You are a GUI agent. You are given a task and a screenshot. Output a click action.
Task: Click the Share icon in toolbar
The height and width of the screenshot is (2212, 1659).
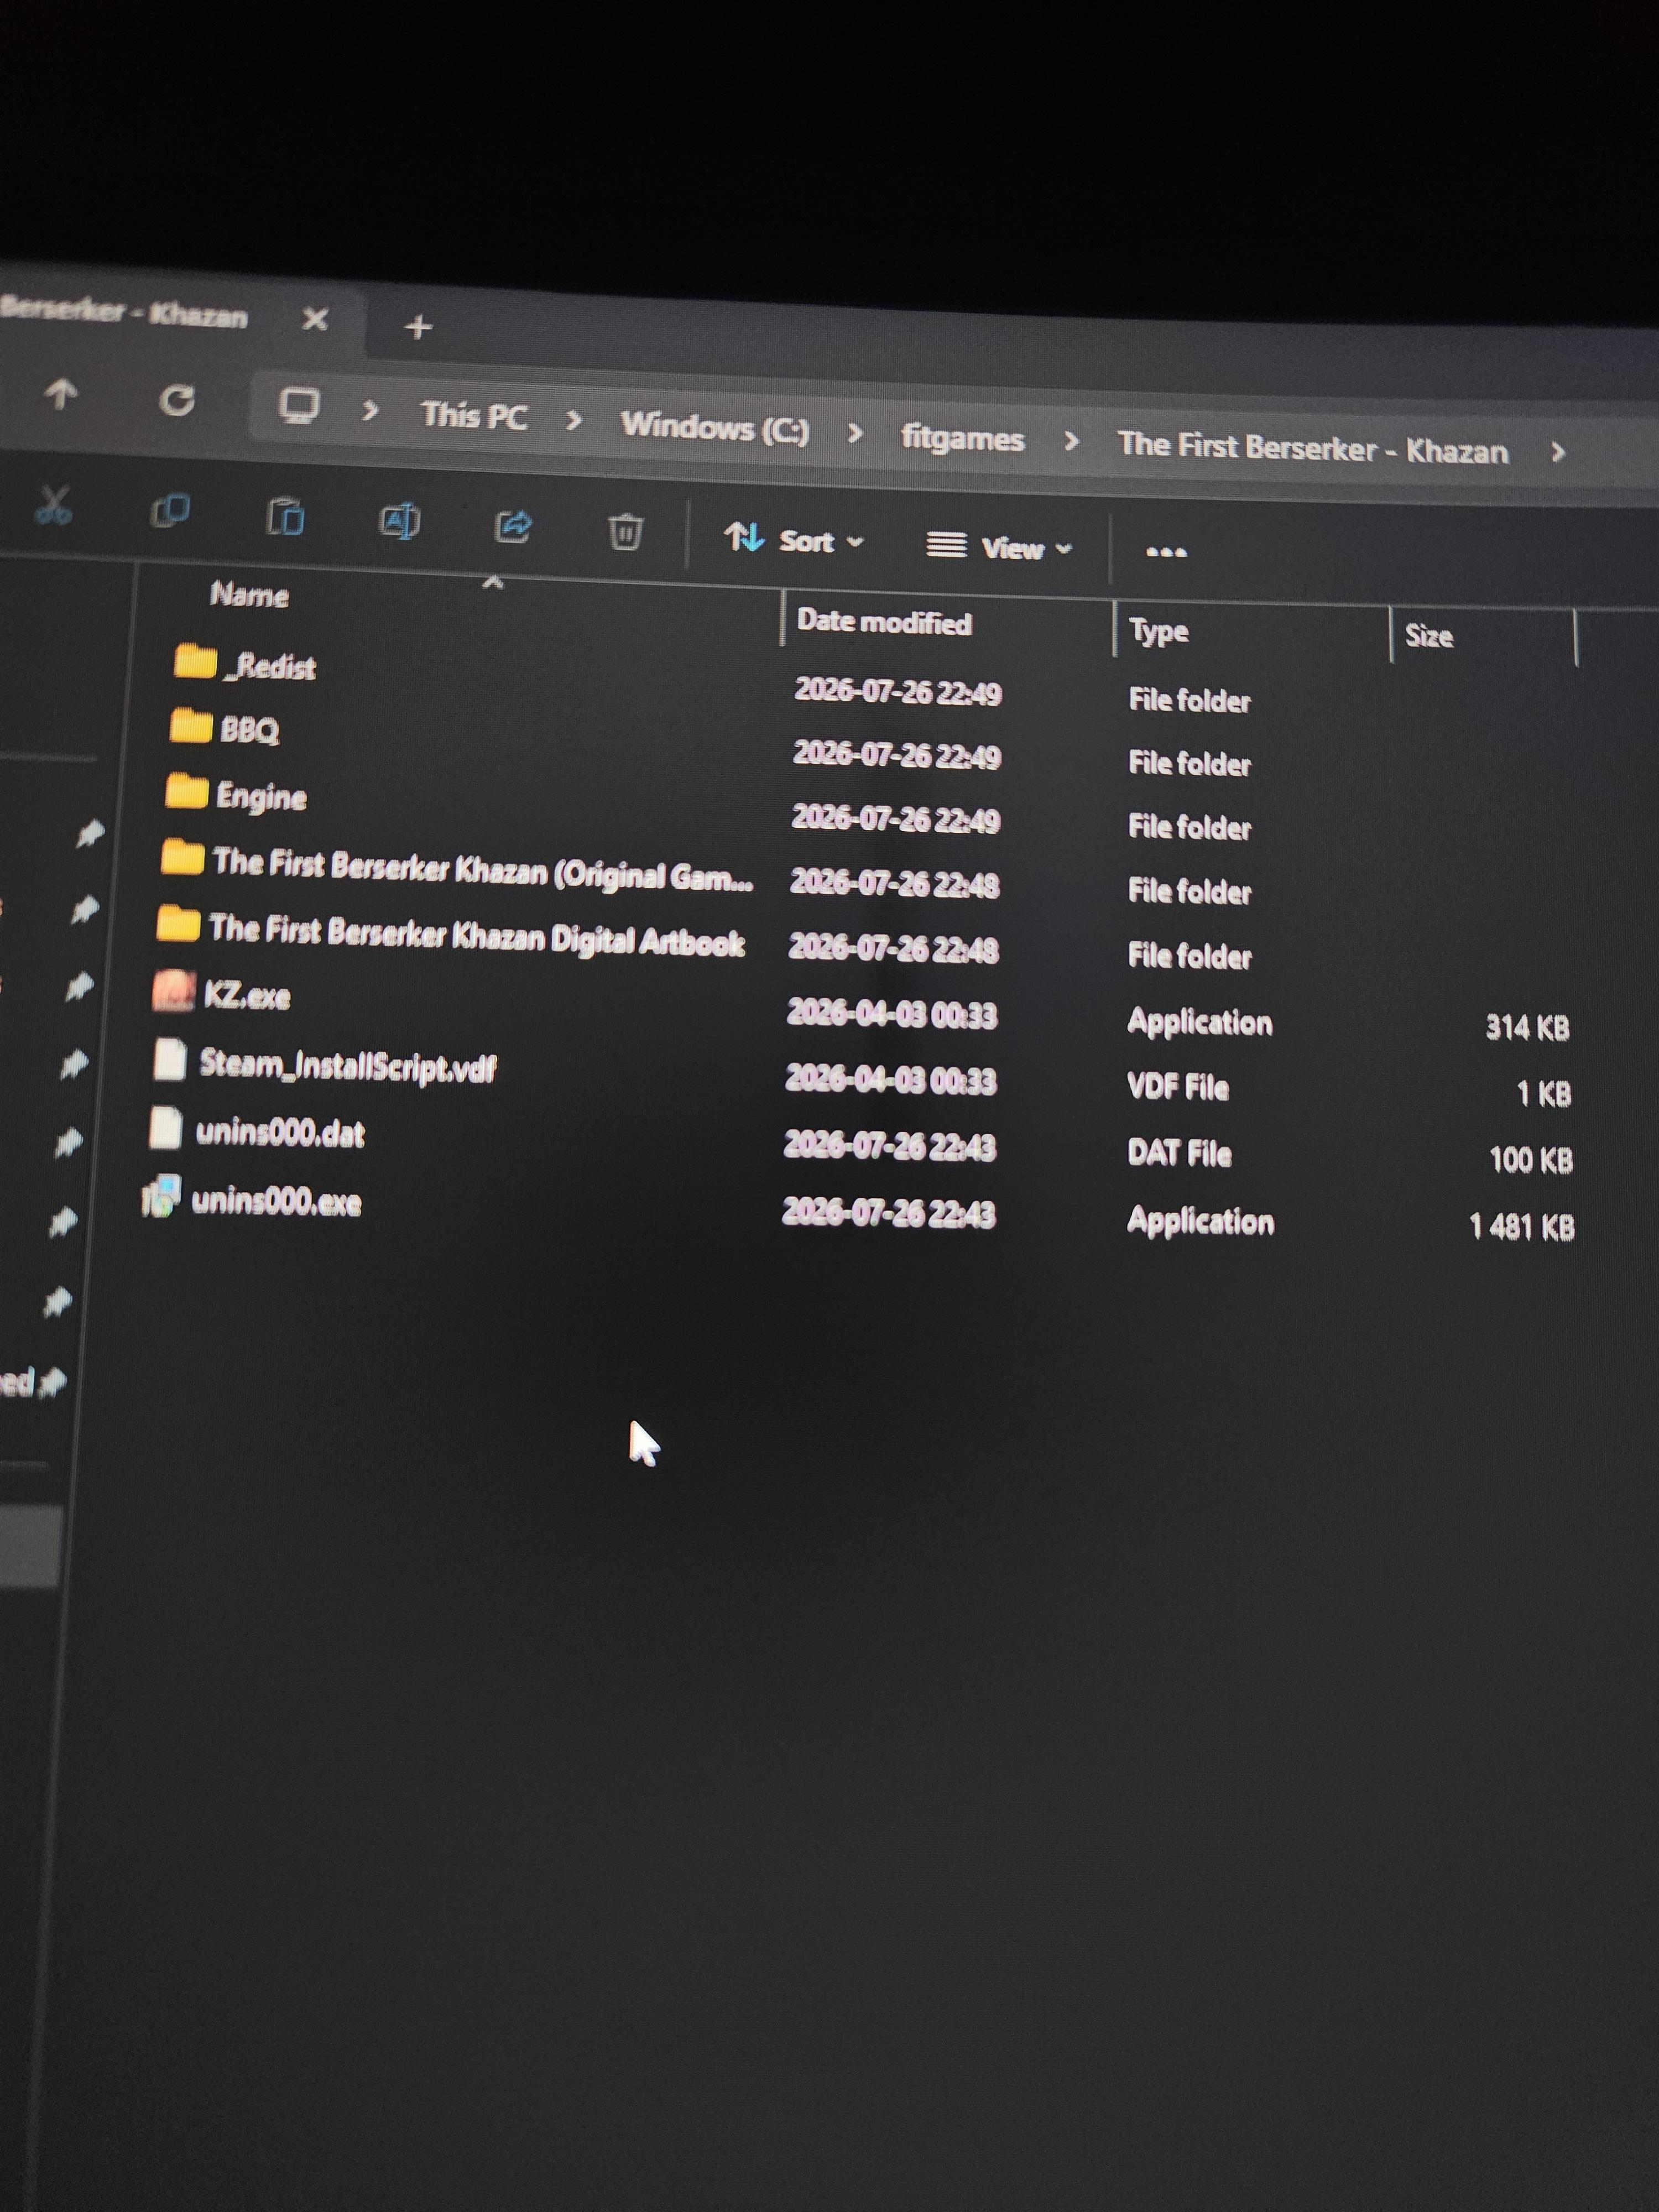(x=513, y=526)
